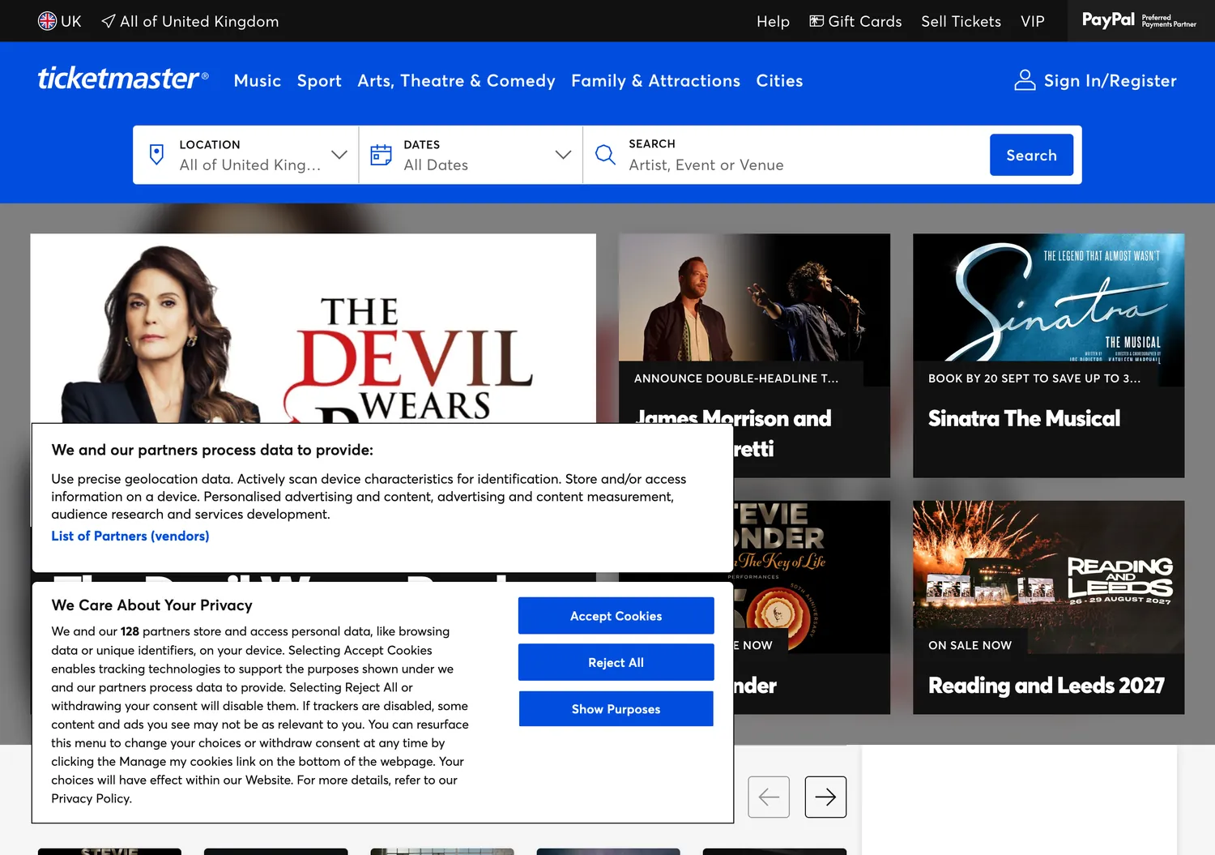
Task: Click the PayPal Preferred Payments Partner logo
Action: pos(1139,20)
